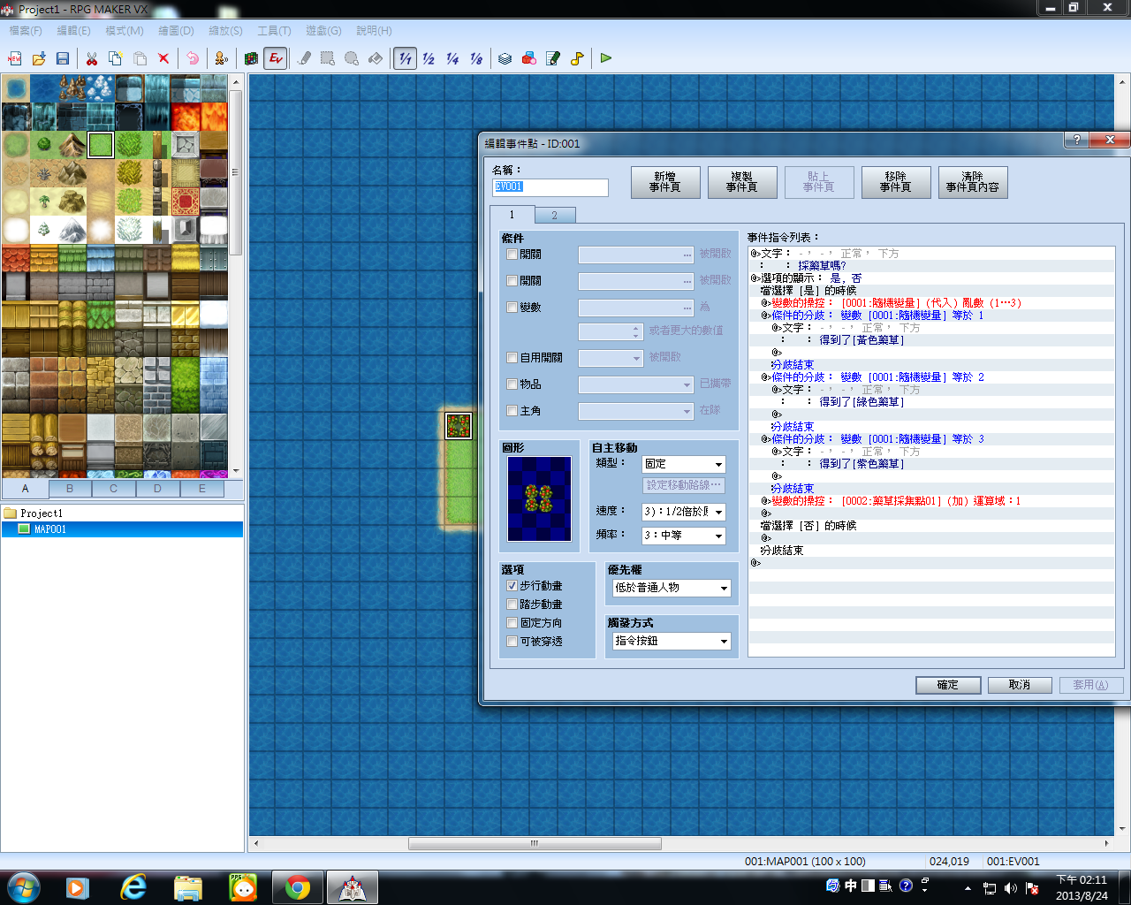Switch to Map mode with the tile-cube icon
Screen dimensions: 1131x905
(252, 58)
